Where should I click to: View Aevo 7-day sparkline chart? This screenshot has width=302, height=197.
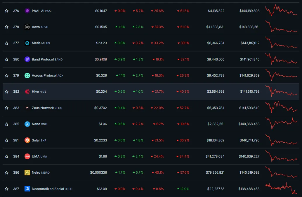pos(281,27)
